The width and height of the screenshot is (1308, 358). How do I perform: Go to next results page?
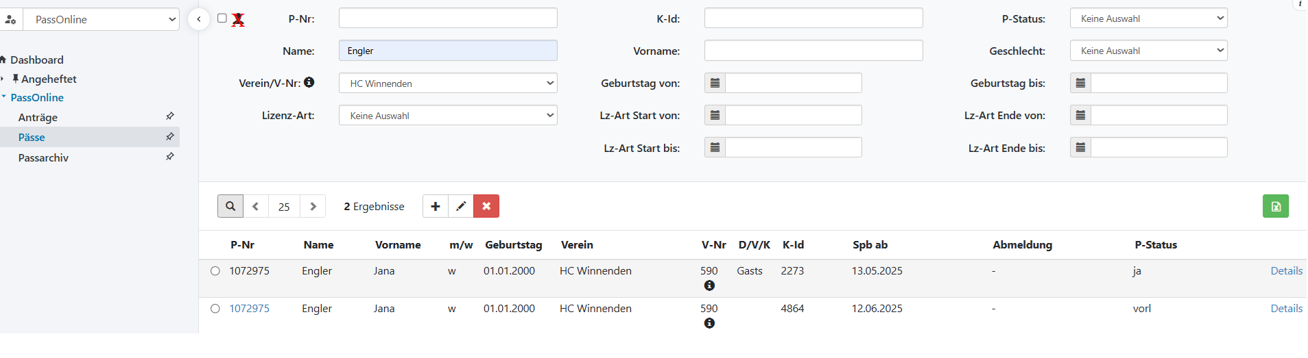(313, 206)
